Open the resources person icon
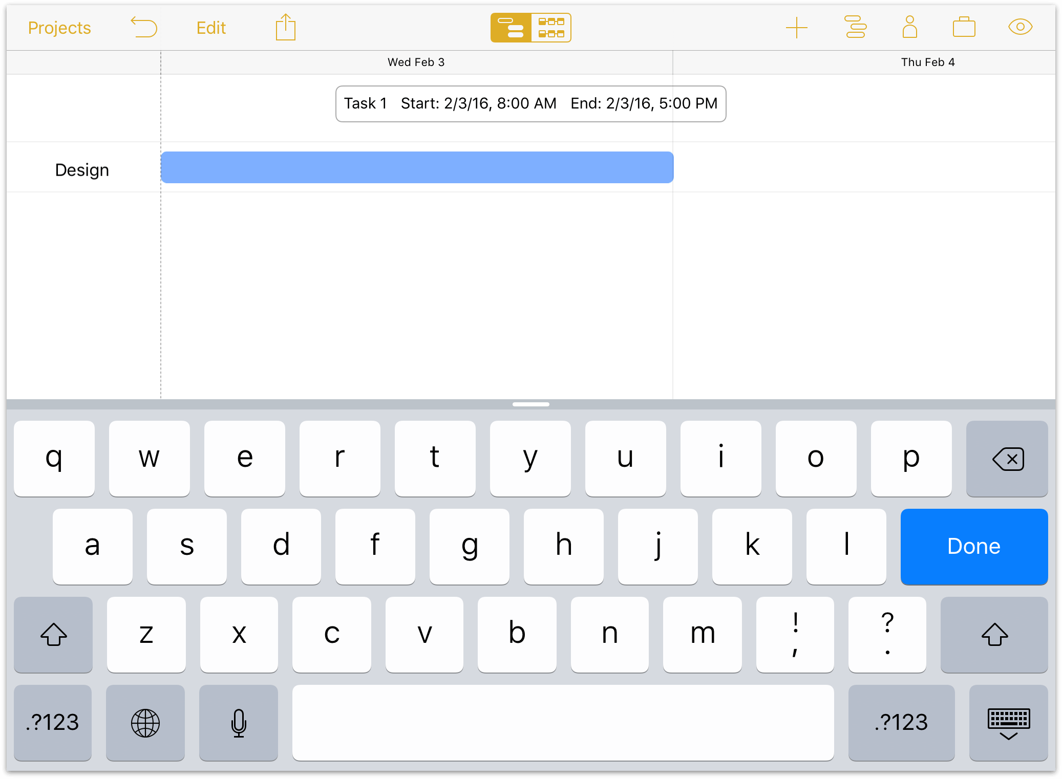 point(909,27)
